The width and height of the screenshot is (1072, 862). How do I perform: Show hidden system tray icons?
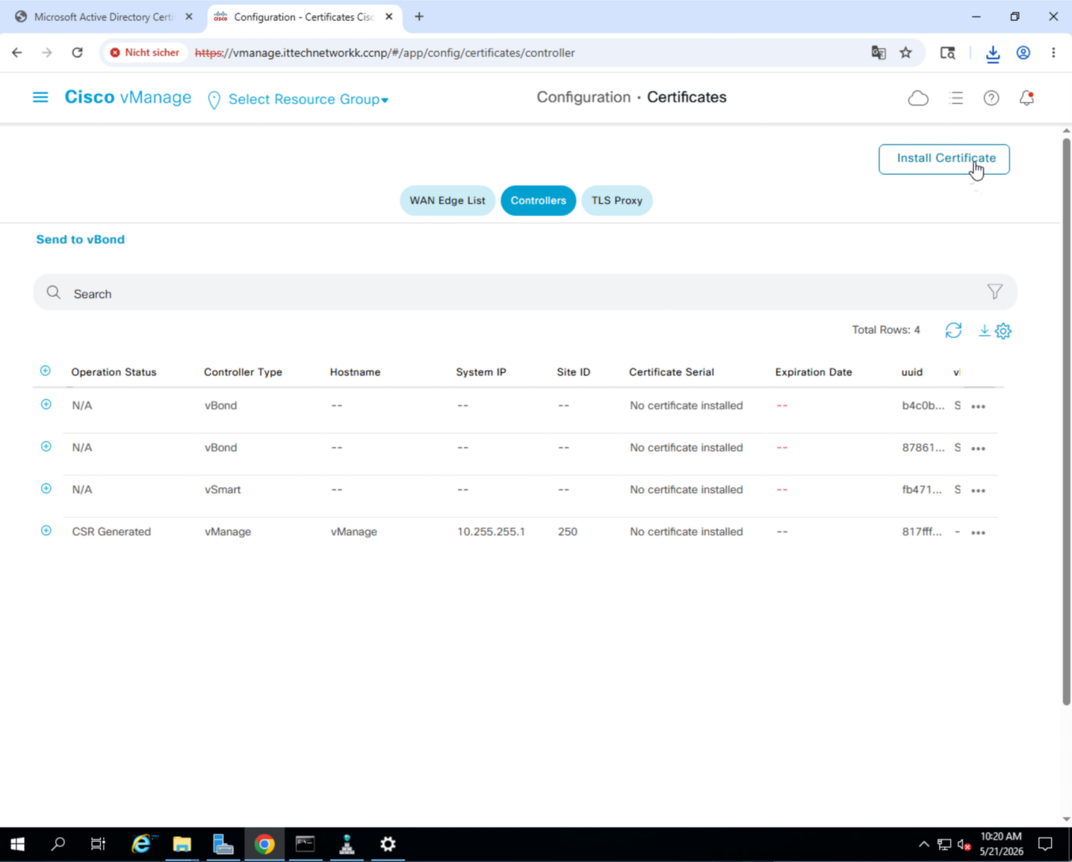pyautogui.click(x=924, y=844)
